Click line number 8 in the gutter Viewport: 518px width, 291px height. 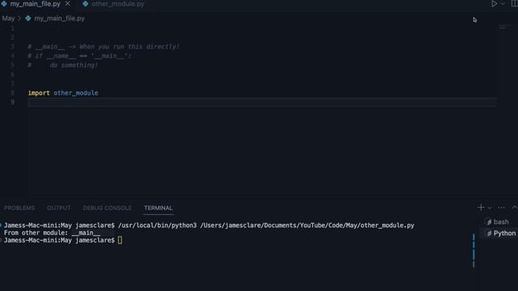coord(13,93)
